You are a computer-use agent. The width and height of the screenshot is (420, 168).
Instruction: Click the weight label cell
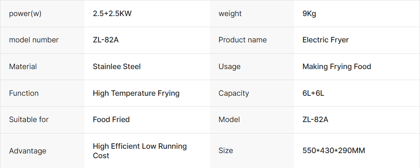click(x=230, y=14)
